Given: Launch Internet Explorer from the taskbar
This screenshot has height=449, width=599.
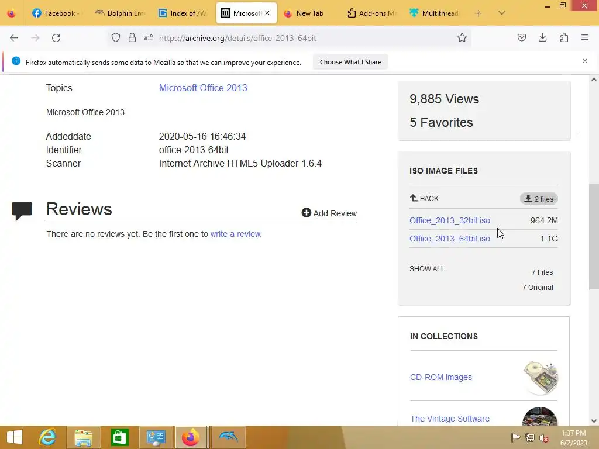Looking at the screenshot, I should 47,437.
